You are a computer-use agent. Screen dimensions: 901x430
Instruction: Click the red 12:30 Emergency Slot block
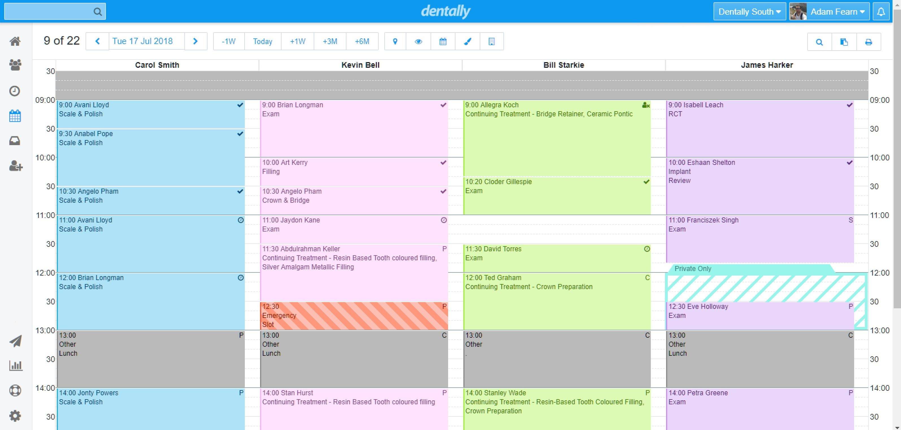(354, 316)
